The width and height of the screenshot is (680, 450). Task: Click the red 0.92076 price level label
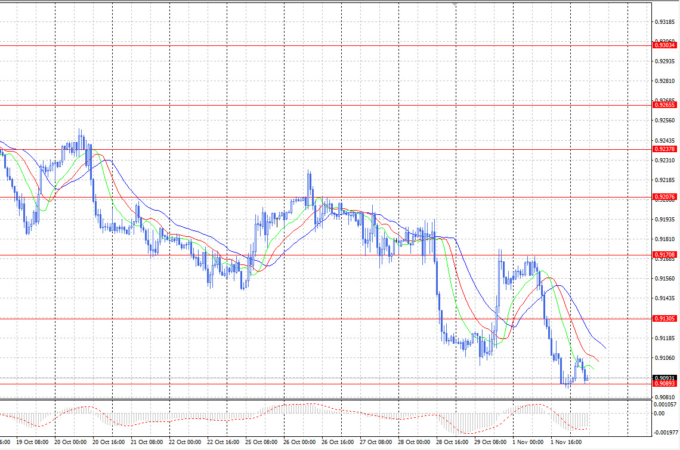tap(664, 197)
